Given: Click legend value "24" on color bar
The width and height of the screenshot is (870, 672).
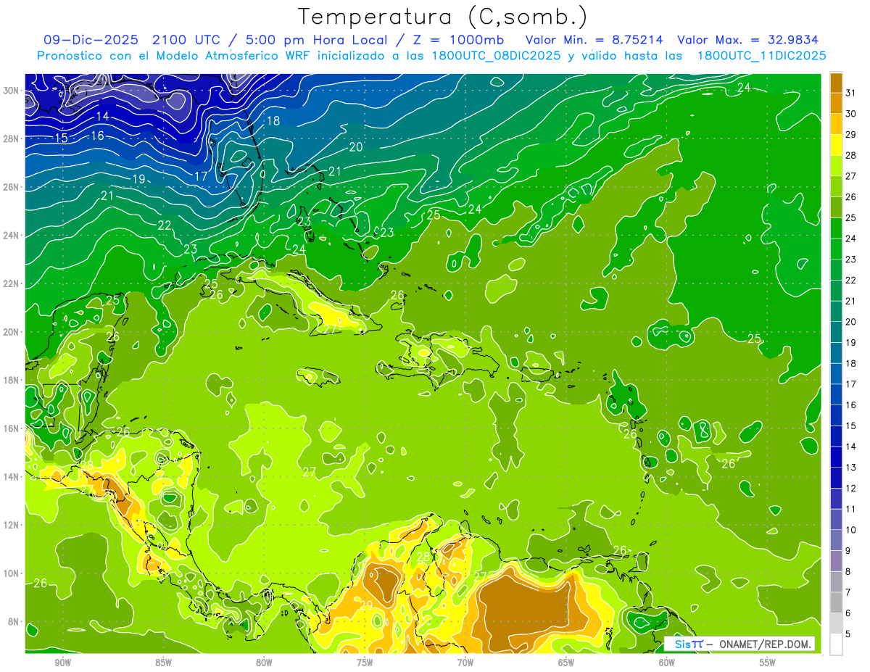Looking at the screenshot, I should pyautogui.click(x=851, y=238).
